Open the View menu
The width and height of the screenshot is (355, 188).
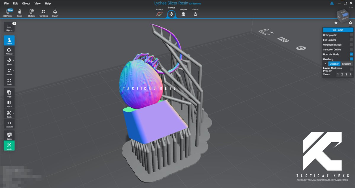point(37,3)
